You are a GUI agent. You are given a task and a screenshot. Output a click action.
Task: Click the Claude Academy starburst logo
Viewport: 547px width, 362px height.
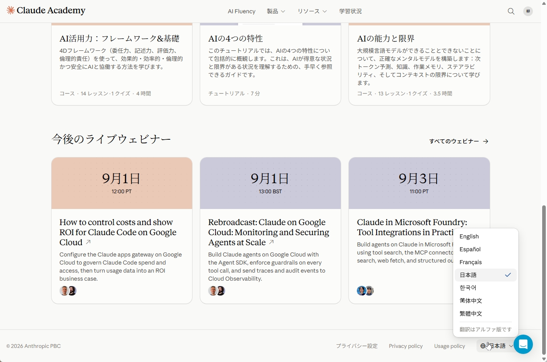click(11, 10)
